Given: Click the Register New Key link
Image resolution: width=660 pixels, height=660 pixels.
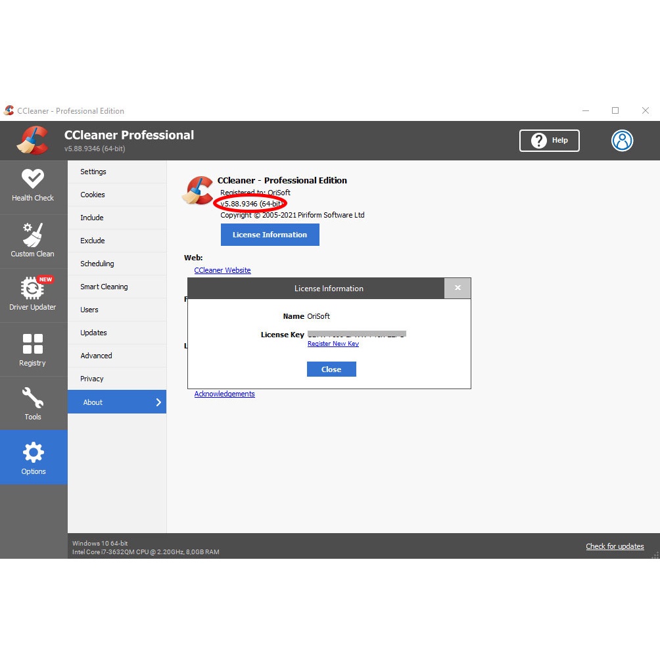Looking at the screenshot, I should (x=333, y=343).
